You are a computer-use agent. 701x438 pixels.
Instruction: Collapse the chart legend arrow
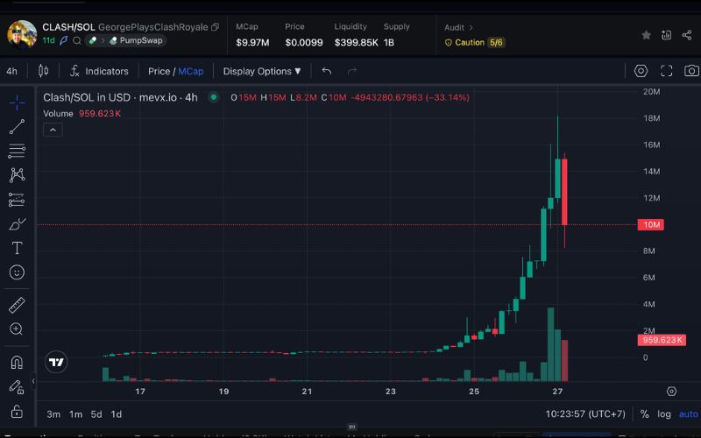click(52, 130)
